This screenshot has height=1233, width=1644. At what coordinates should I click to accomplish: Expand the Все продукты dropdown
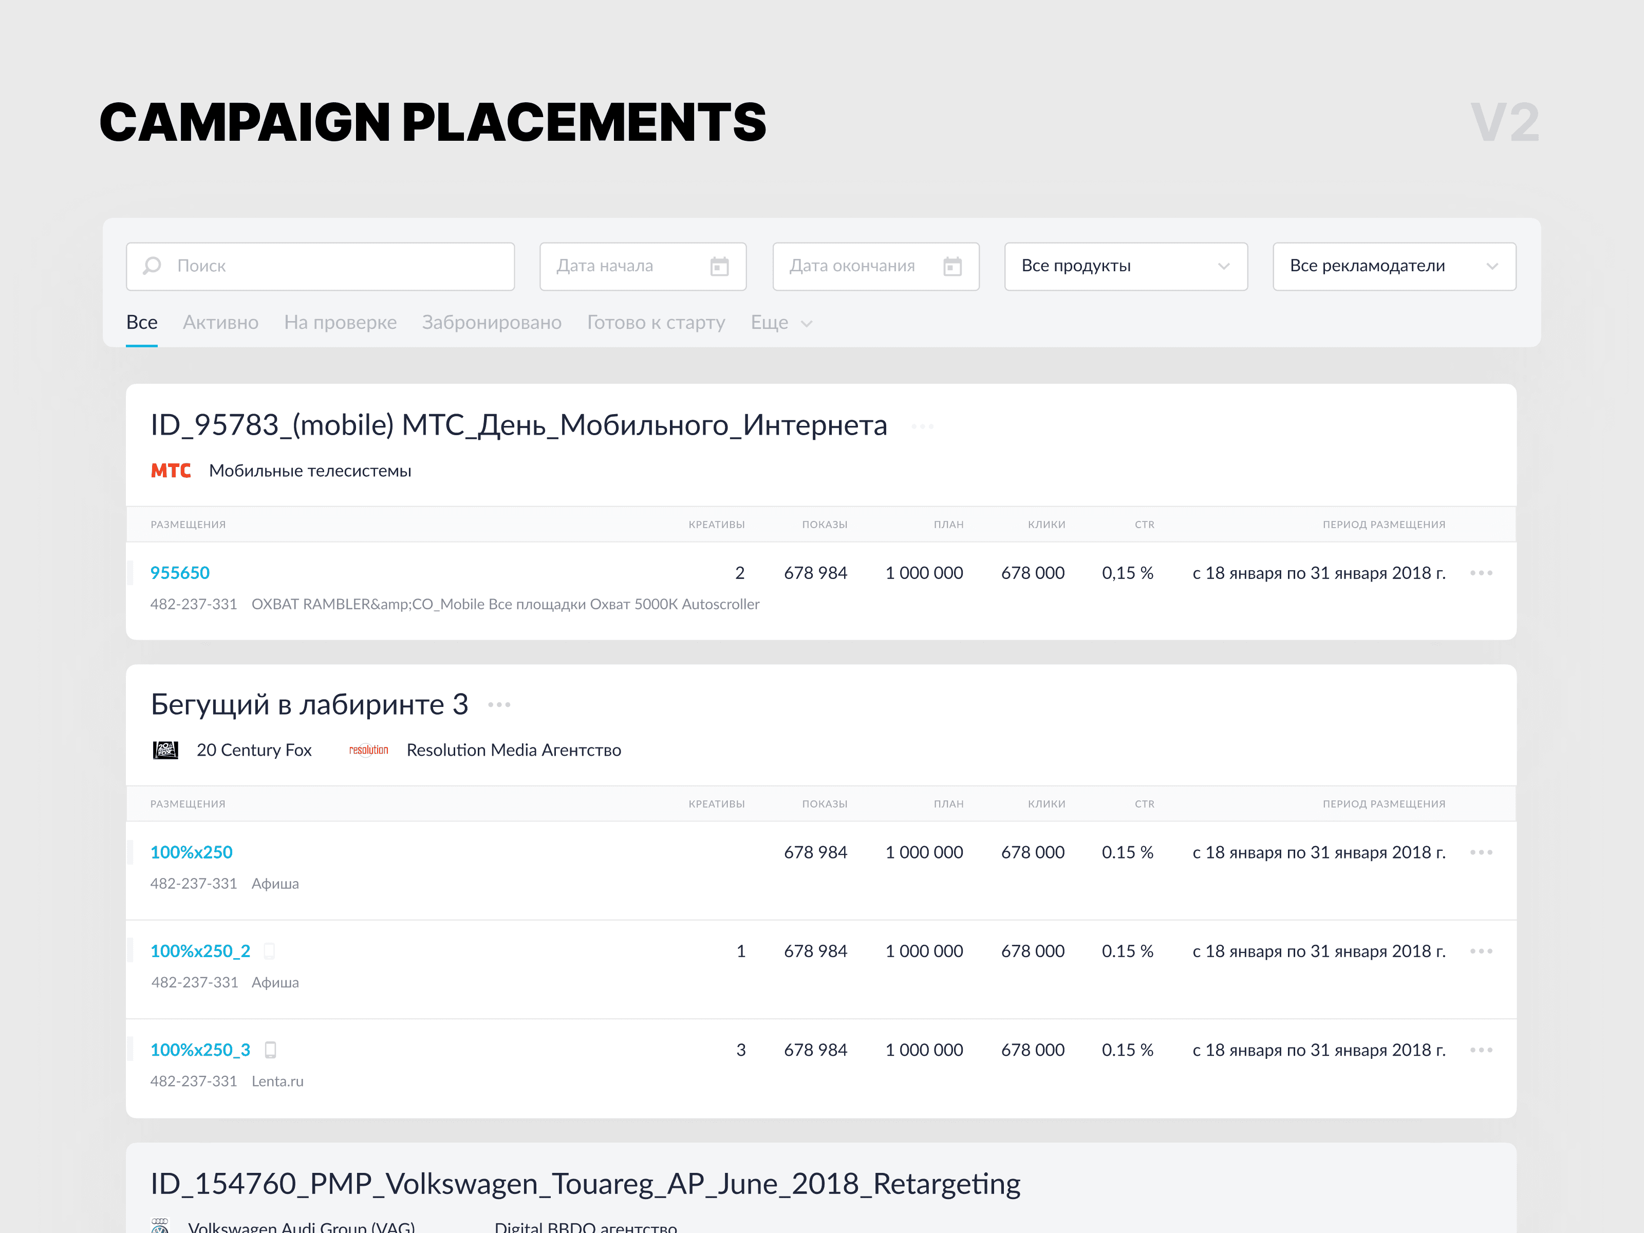coord(1125,266)
